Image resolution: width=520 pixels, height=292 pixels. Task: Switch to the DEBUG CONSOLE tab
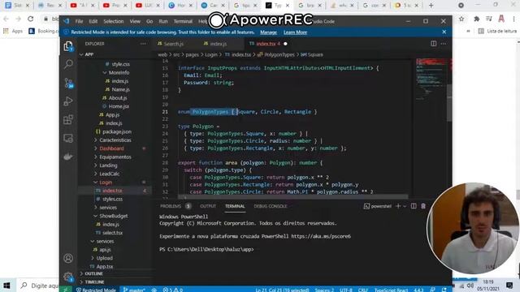coord(271,206)
